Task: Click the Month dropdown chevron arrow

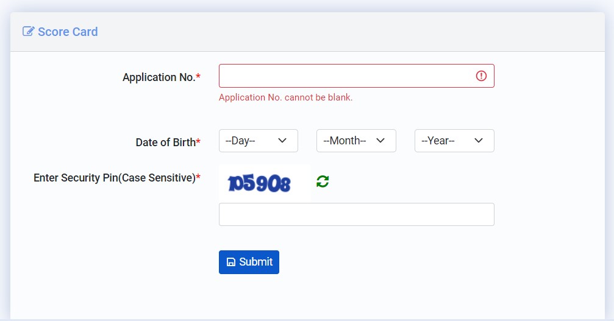Action: click(x=380, y=140)
